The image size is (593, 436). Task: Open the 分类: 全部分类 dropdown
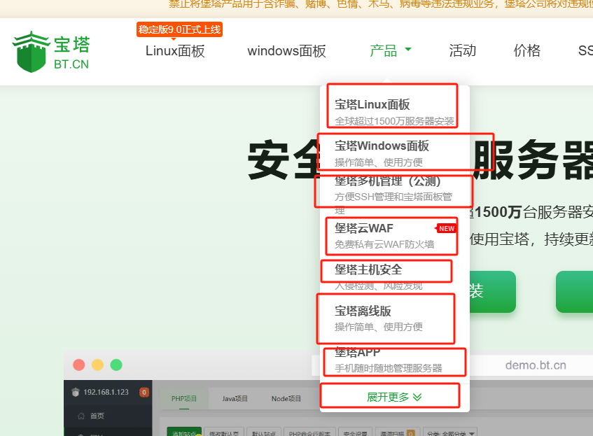click(450, 433)
